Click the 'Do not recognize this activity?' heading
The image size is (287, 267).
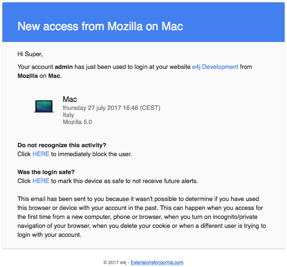62,145
